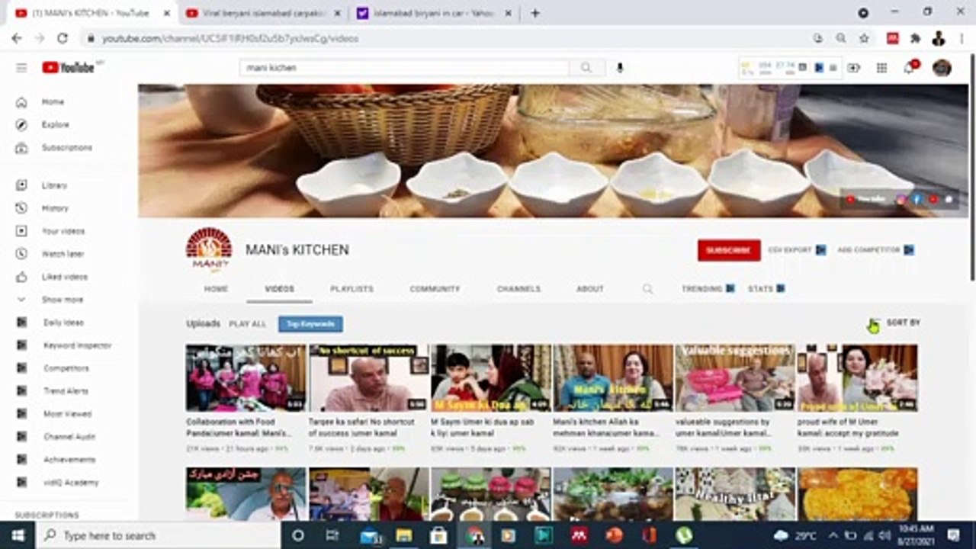Screen dimensions: 976x549
Task: Click the 'valueable suggestions by umer kamal' video title
Action: tap(724, 427)
